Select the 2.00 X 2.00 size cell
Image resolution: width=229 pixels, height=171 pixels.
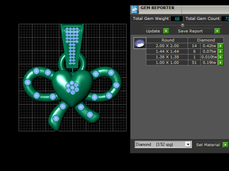pyautogui.click(x=167, y=46)
